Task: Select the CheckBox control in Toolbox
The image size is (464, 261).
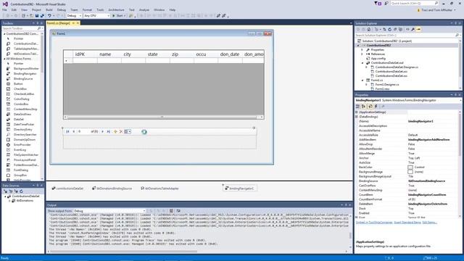Action: [20, 88]
